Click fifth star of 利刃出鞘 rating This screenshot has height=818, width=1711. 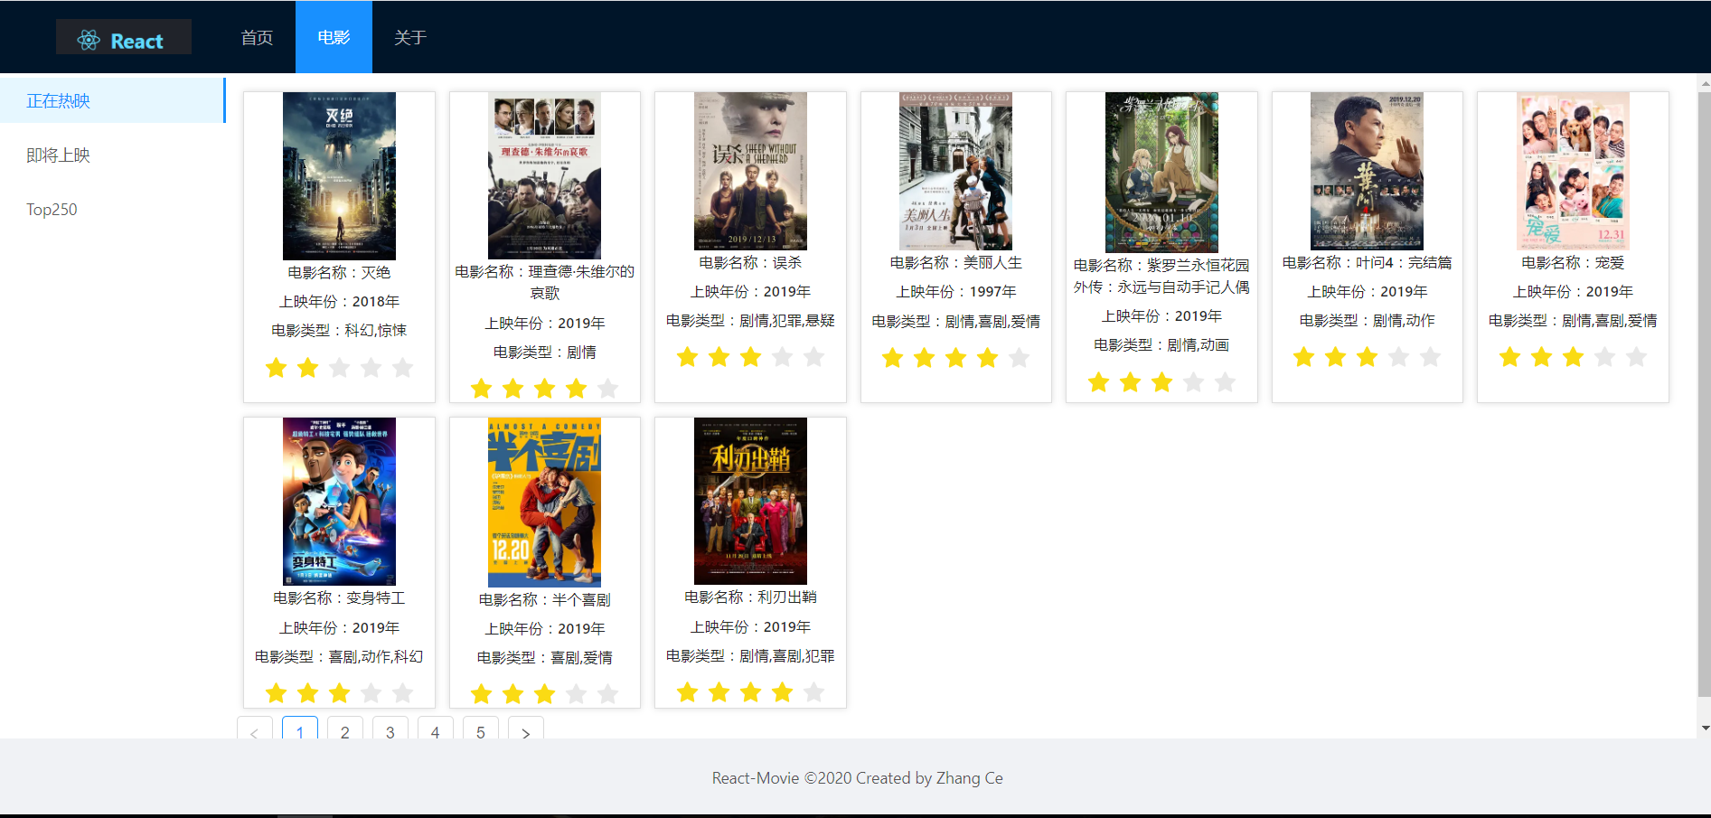814,692
